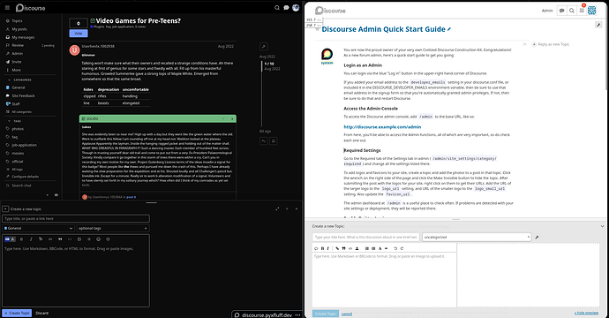Open avatar with notification badge, light window

click(x=591, y=11)
